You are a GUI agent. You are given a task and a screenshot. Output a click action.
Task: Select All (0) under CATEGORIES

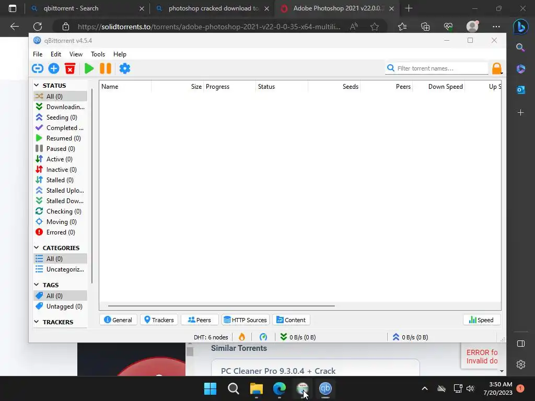click(x=60, y=259)
